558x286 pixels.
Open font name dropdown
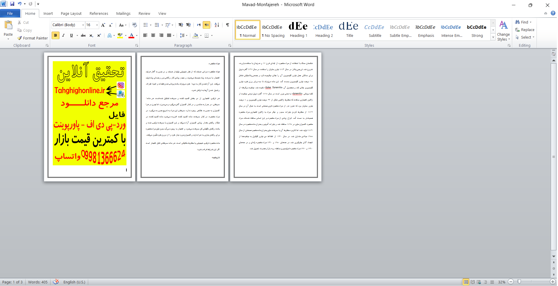click(83, 25)
